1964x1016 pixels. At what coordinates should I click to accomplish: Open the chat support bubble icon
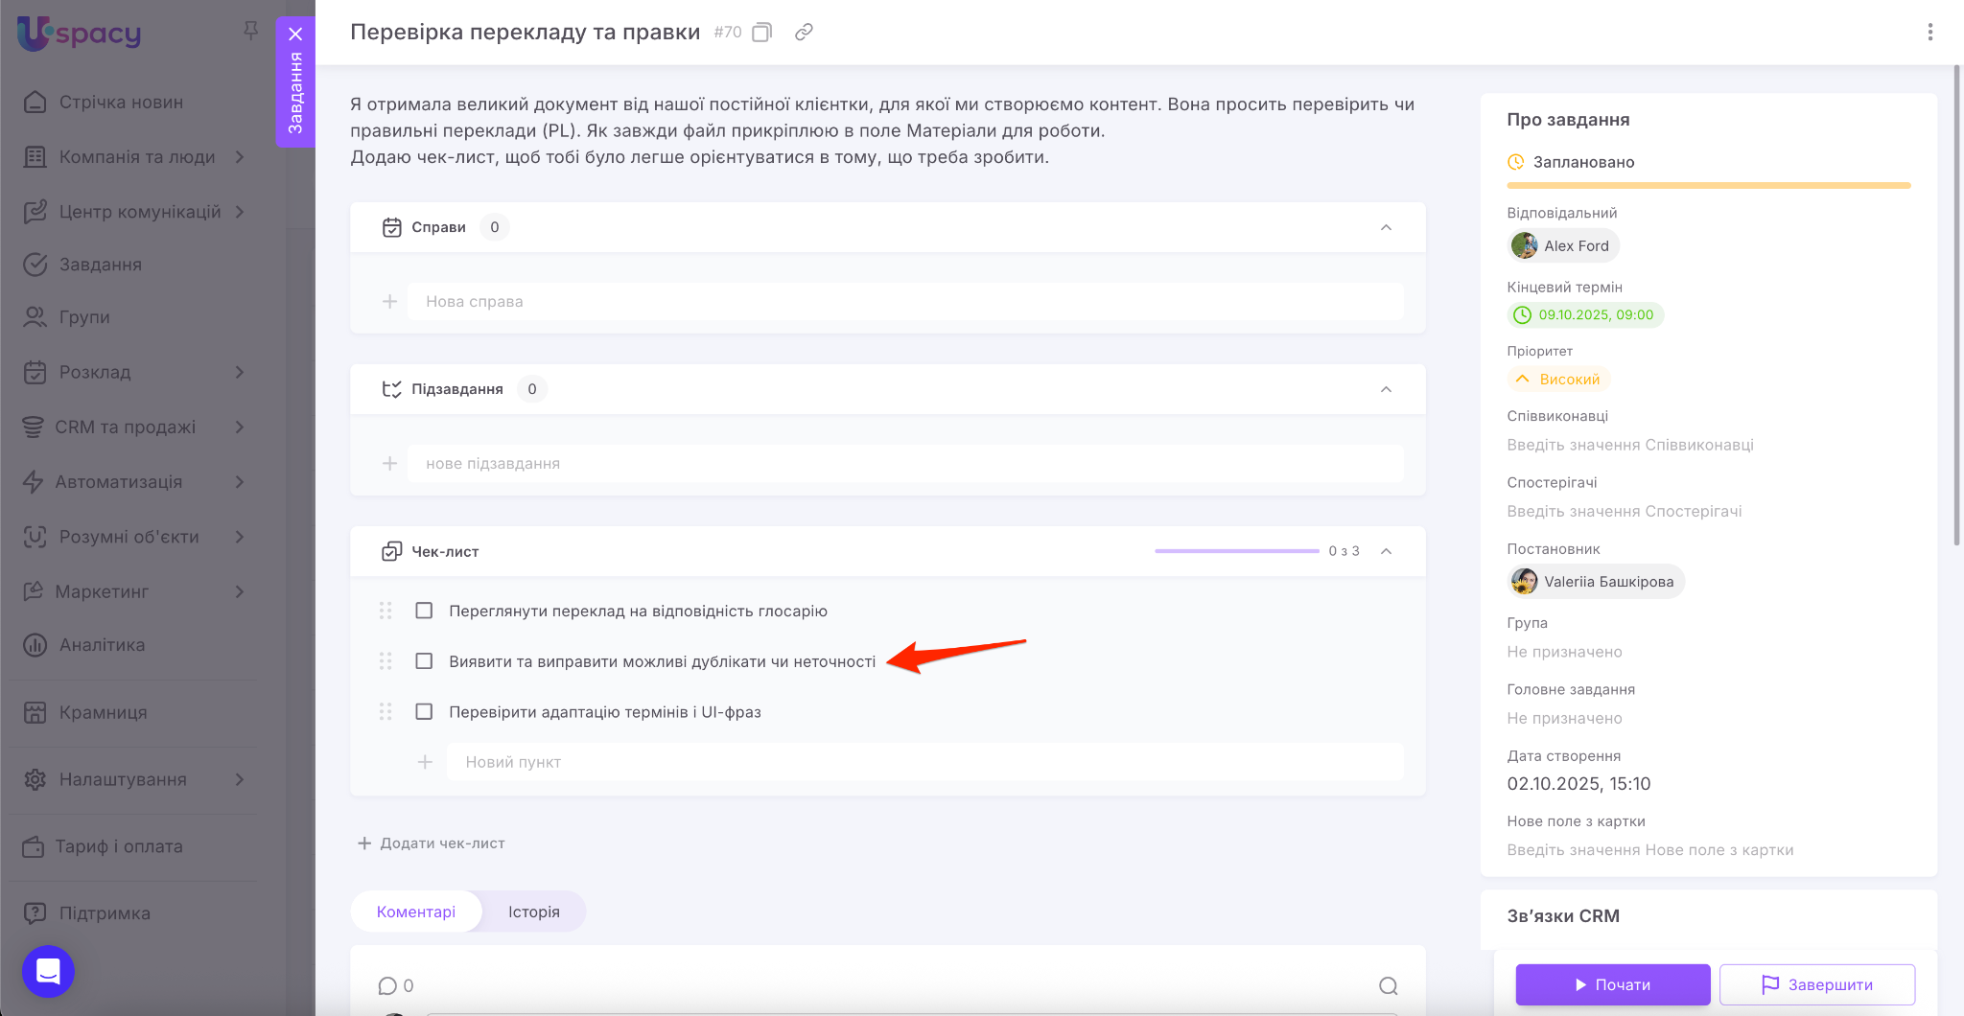[x=48, y=971]
